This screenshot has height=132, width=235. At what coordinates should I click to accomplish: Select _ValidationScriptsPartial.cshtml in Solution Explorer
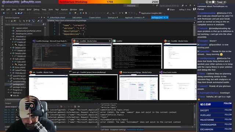[28, 31]
